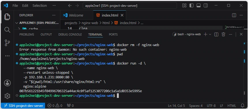Screen dimensions: 248x109
Task: Switch to the DEBUG CONSOLE tab
Action: coord(70,34)
